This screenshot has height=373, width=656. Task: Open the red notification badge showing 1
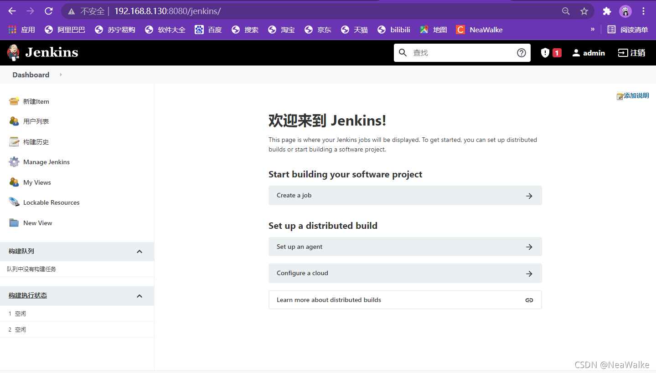pos(557,53)
